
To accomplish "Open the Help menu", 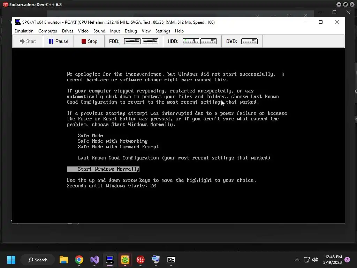I will [x=179, y=31].
